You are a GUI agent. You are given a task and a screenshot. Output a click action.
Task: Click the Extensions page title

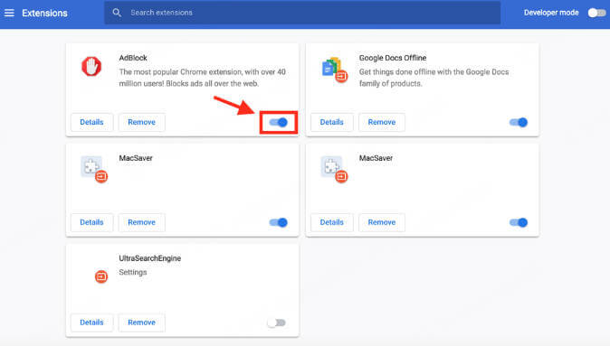[x=44, y=14]
